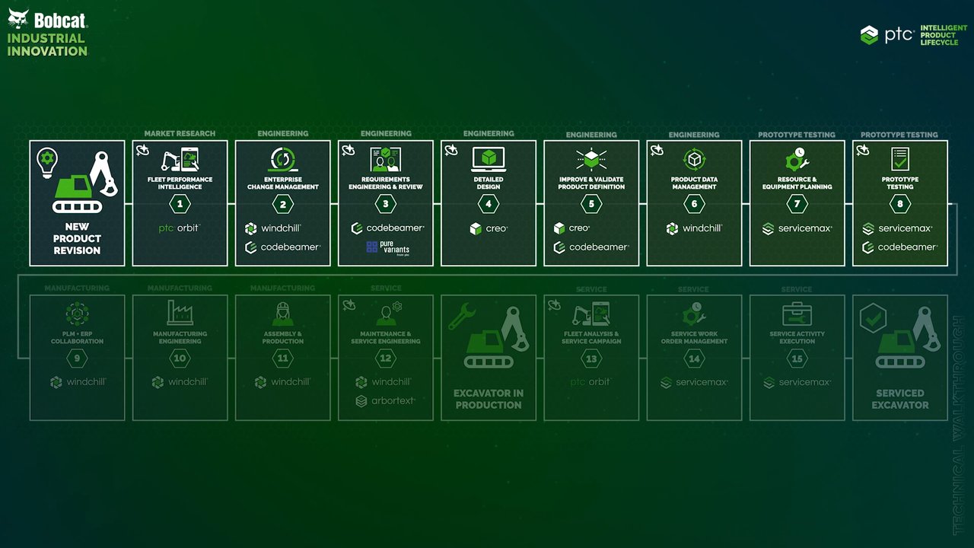Select the Fleet Analysis & Service Campaign icon
Viewport: 974px width, 548px height.
(591, 314)
